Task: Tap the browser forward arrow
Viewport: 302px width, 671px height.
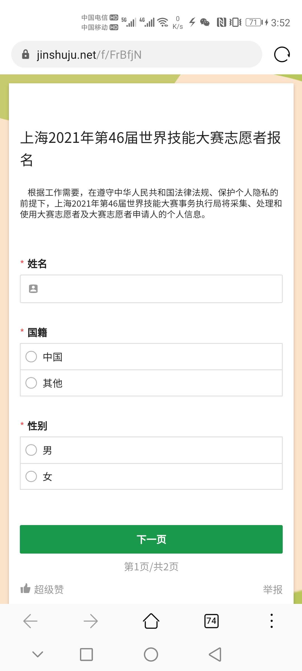Action: pyautogui.click(x=91, y=621)
